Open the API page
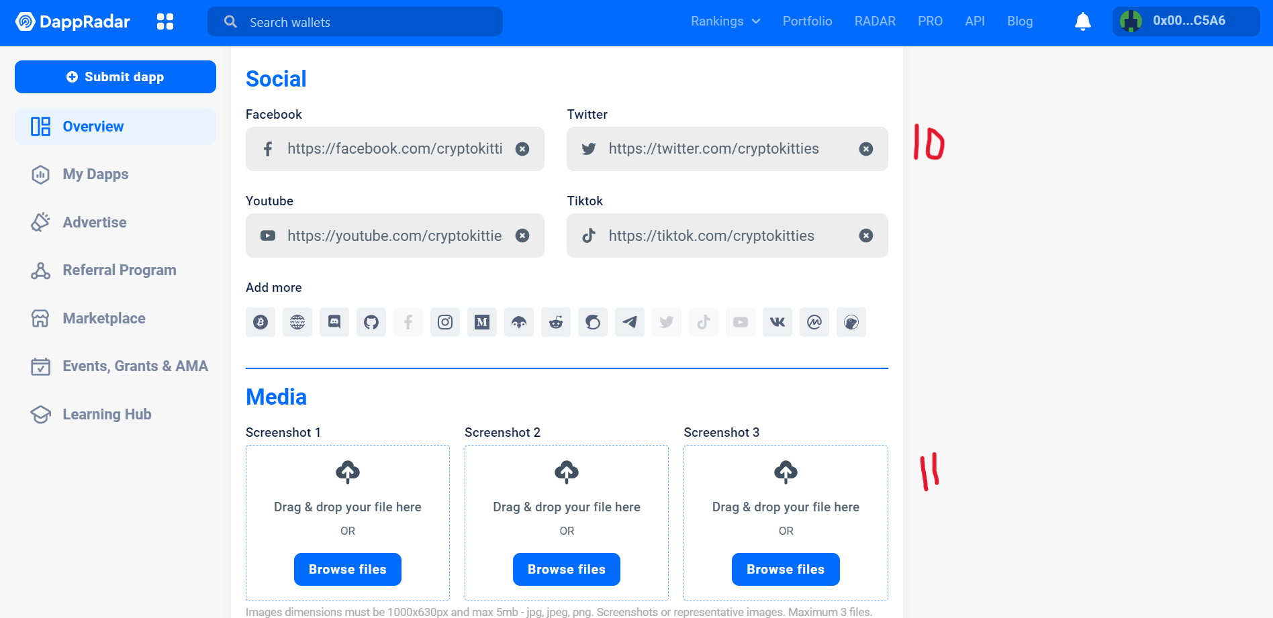Viewport: 1273px width, 618px height. pyautogui.click(x=975, y=21)
